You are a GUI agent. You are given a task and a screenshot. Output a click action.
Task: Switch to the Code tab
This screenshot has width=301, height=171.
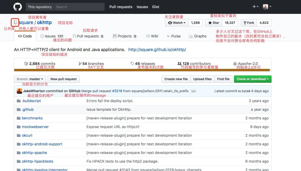pos(25,36)
